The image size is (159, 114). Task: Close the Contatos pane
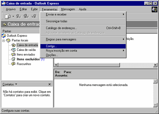50,84
